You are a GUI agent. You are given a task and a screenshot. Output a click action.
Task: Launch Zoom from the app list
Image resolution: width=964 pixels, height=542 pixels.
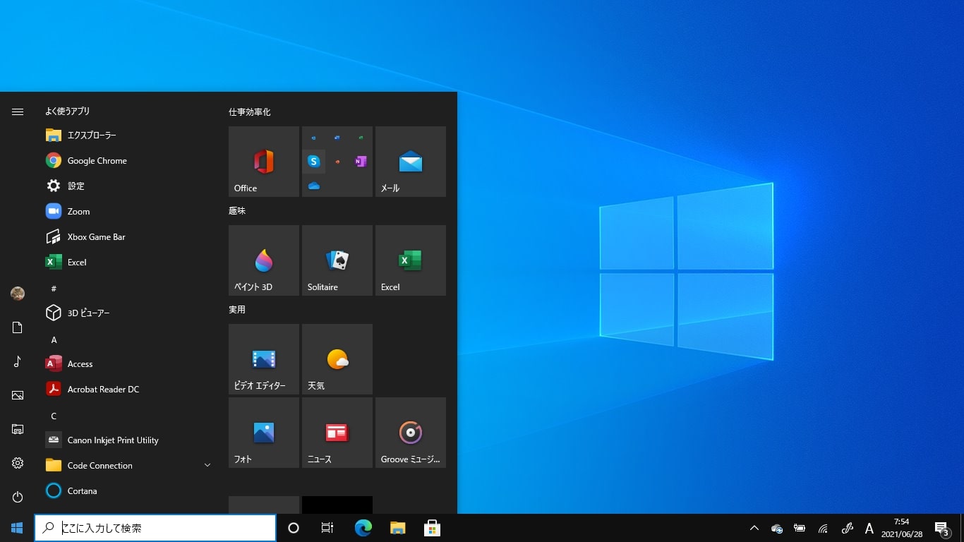click(x=128, y=212)
